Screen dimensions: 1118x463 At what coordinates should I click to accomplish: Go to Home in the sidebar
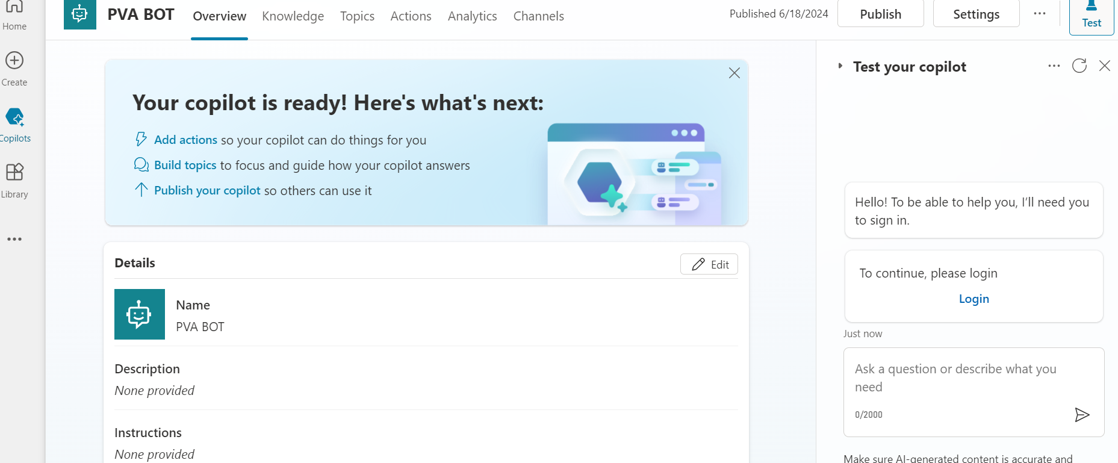coord(14,14)
